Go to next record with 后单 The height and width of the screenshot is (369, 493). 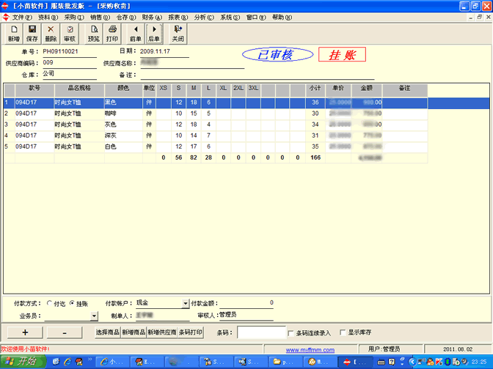(x=154, y=33)
